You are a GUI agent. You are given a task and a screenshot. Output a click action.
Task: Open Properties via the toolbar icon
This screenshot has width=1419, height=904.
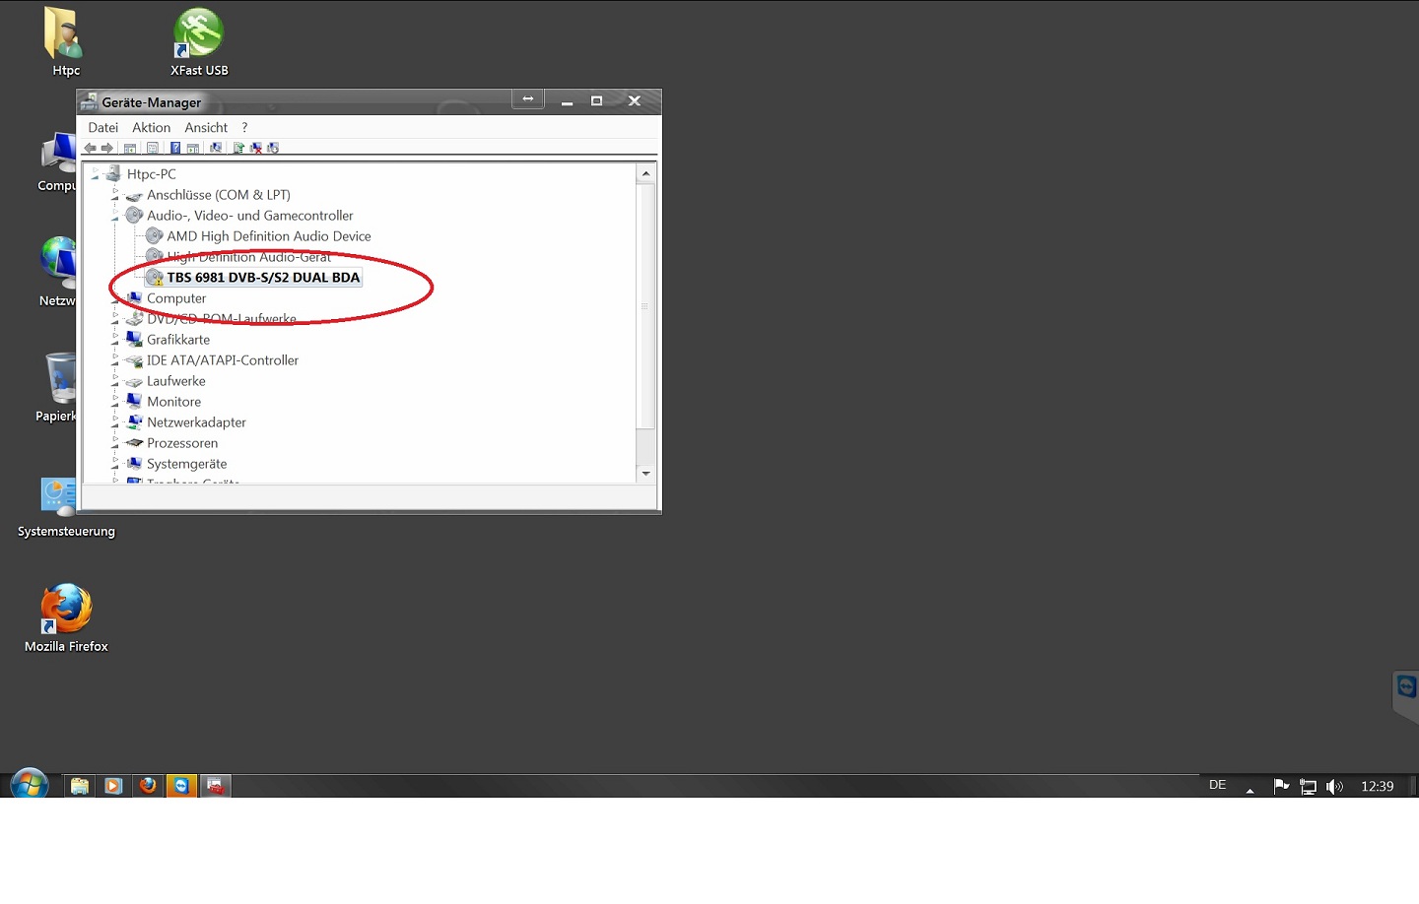[153, 148]
